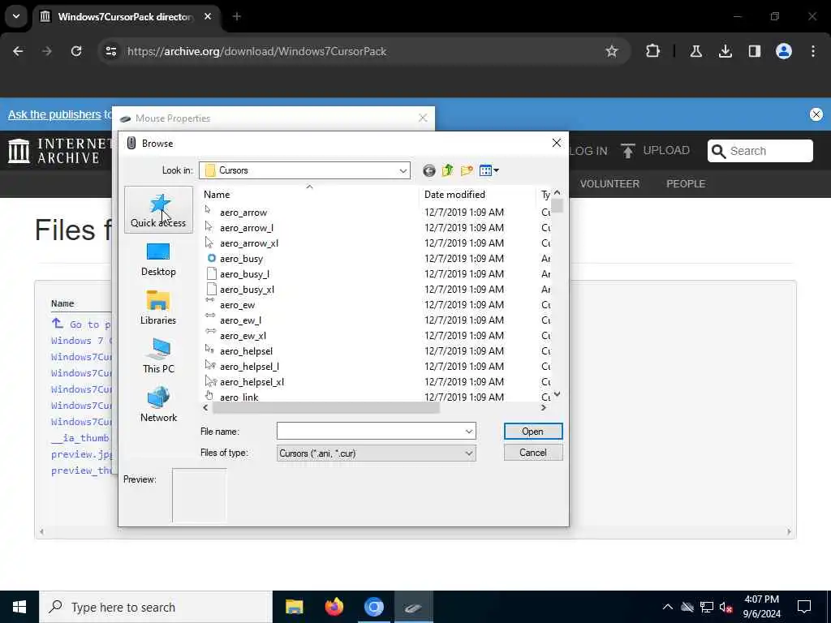This screenshot has width=831, height=623.
Task: Select Network in the places bar
Action: coord(158,406)
